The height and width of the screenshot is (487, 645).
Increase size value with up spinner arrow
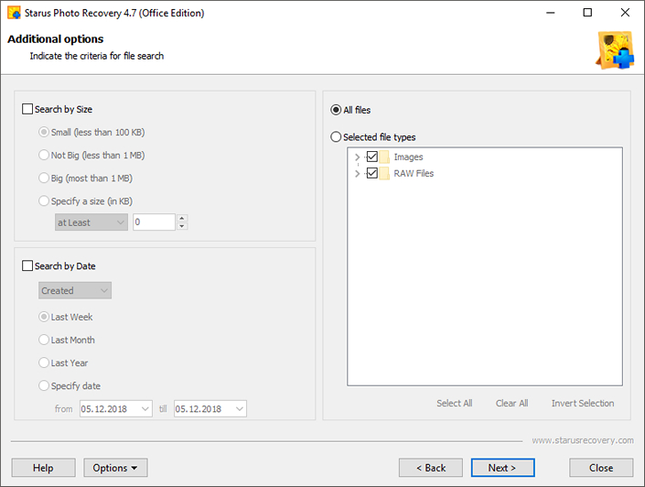tap(182, 218)
